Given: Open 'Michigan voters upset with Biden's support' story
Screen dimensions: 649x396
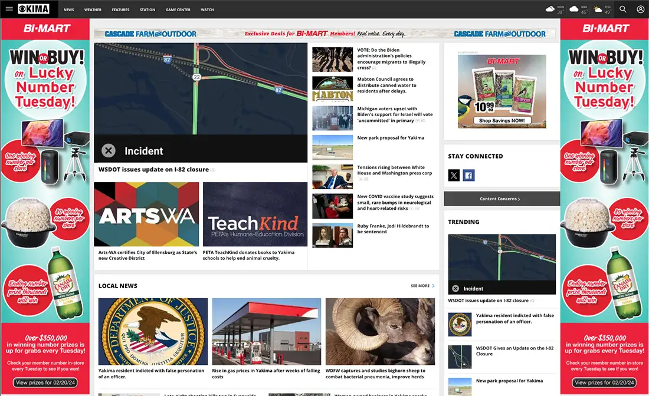Looking at the screenshot, I should 395,114.
